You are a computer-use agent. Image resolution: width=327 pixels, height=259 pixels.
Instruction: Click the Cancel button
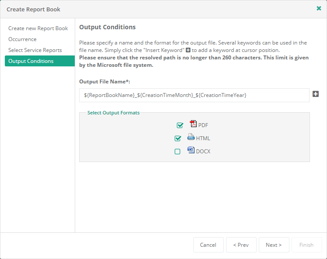tap(208, 245)
